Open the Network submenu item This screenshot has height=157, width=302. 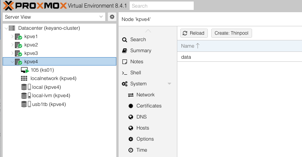(145, 95)
